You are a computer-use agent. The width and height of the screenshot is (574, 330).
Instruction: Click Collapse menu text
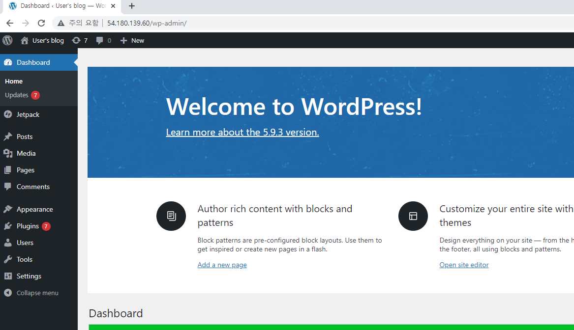point(37,293)
